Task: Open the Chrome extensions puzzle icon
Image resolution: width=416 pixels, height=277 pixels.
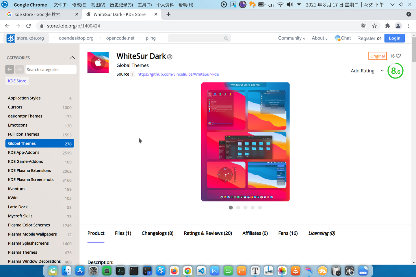Action: [x=388, y=26]
